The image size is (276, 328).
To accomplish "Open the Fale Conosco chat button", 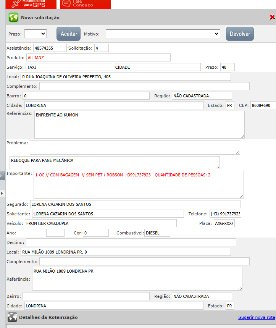I will (x=86, y=4).
